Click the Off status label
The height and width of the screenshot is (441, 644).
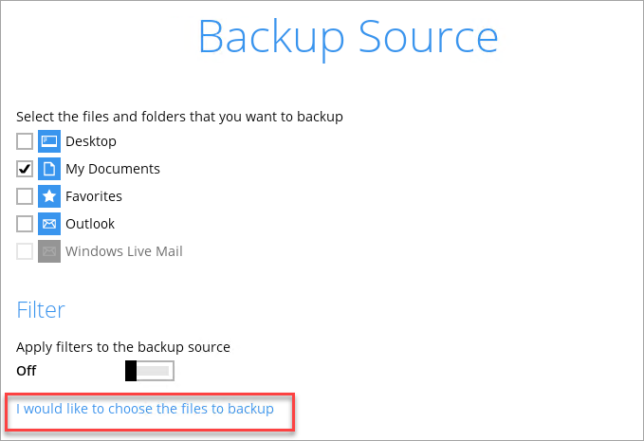pyautogui.click(x=27, y=371)
